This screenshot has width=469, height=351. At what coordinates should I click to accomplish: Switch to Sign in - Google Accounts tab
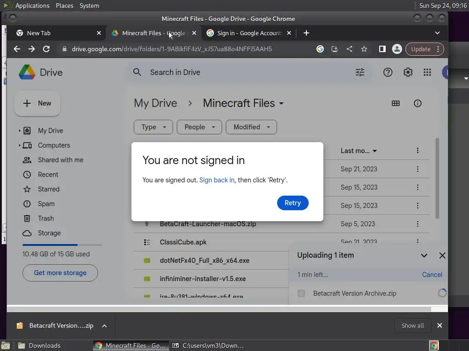tap(249, 33)
